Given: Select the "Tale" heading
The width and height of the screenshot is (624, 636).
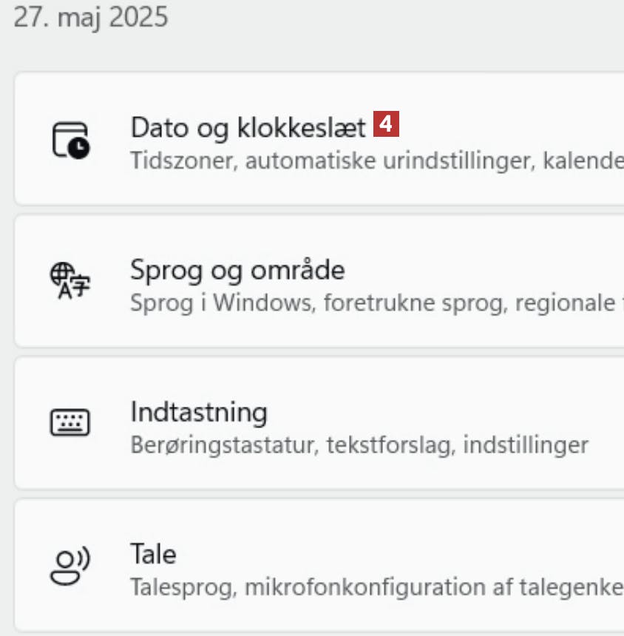Looking at the screenshot, I should (153, 554).
